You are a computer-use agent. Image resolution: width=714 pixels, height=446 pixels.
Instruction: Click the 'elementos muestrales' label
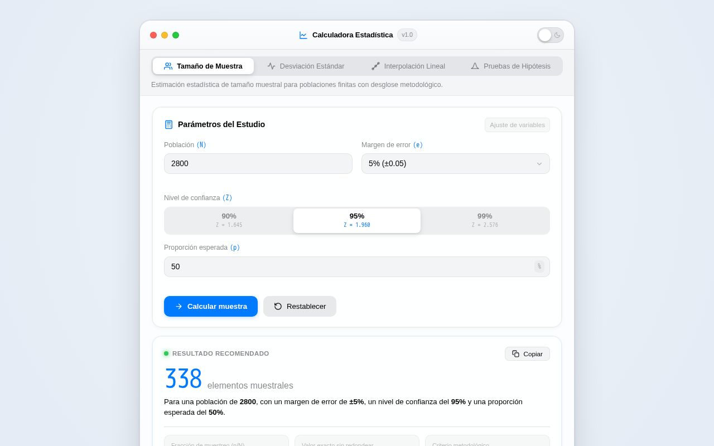250,385
